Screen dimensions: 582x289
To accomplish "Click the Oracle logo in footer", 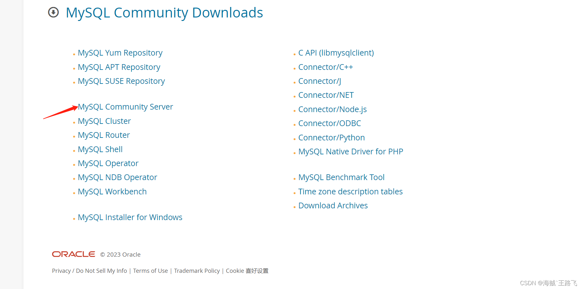I will (73, 254).
